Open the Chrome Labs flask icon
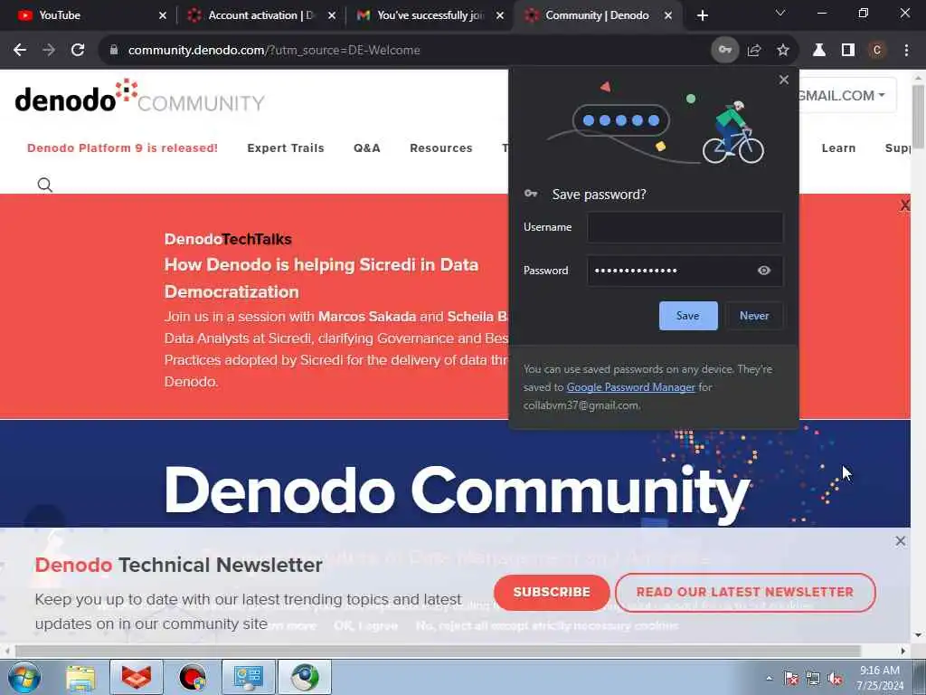The width and height of the screenshot is (926, 695). point(819,51)
